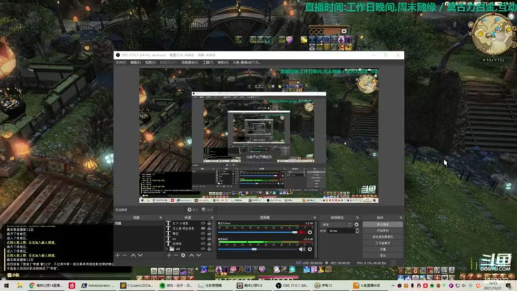Remove the selected scene with the minus icon in the 场景 panel

[x=125, y=255]
